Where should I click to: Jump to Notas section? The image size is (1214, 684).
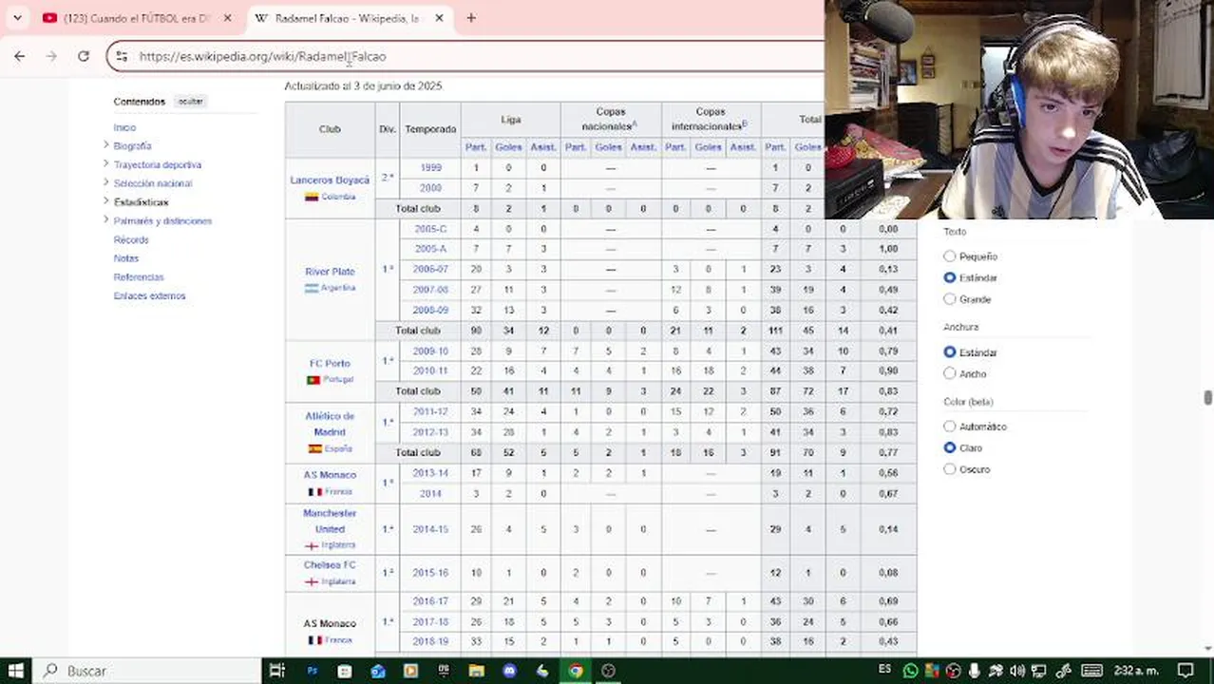pos(126,258)
